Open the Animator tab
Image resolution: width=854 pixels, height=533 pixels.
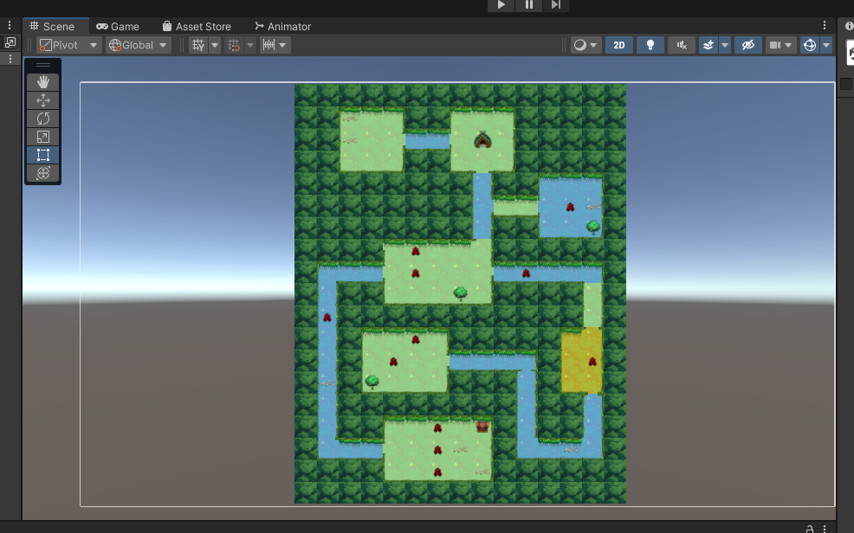(x=282, y=26)
